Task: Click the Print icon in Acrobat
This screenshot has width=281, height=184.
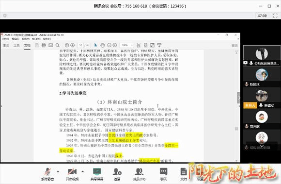Action: tap(44, 45)
